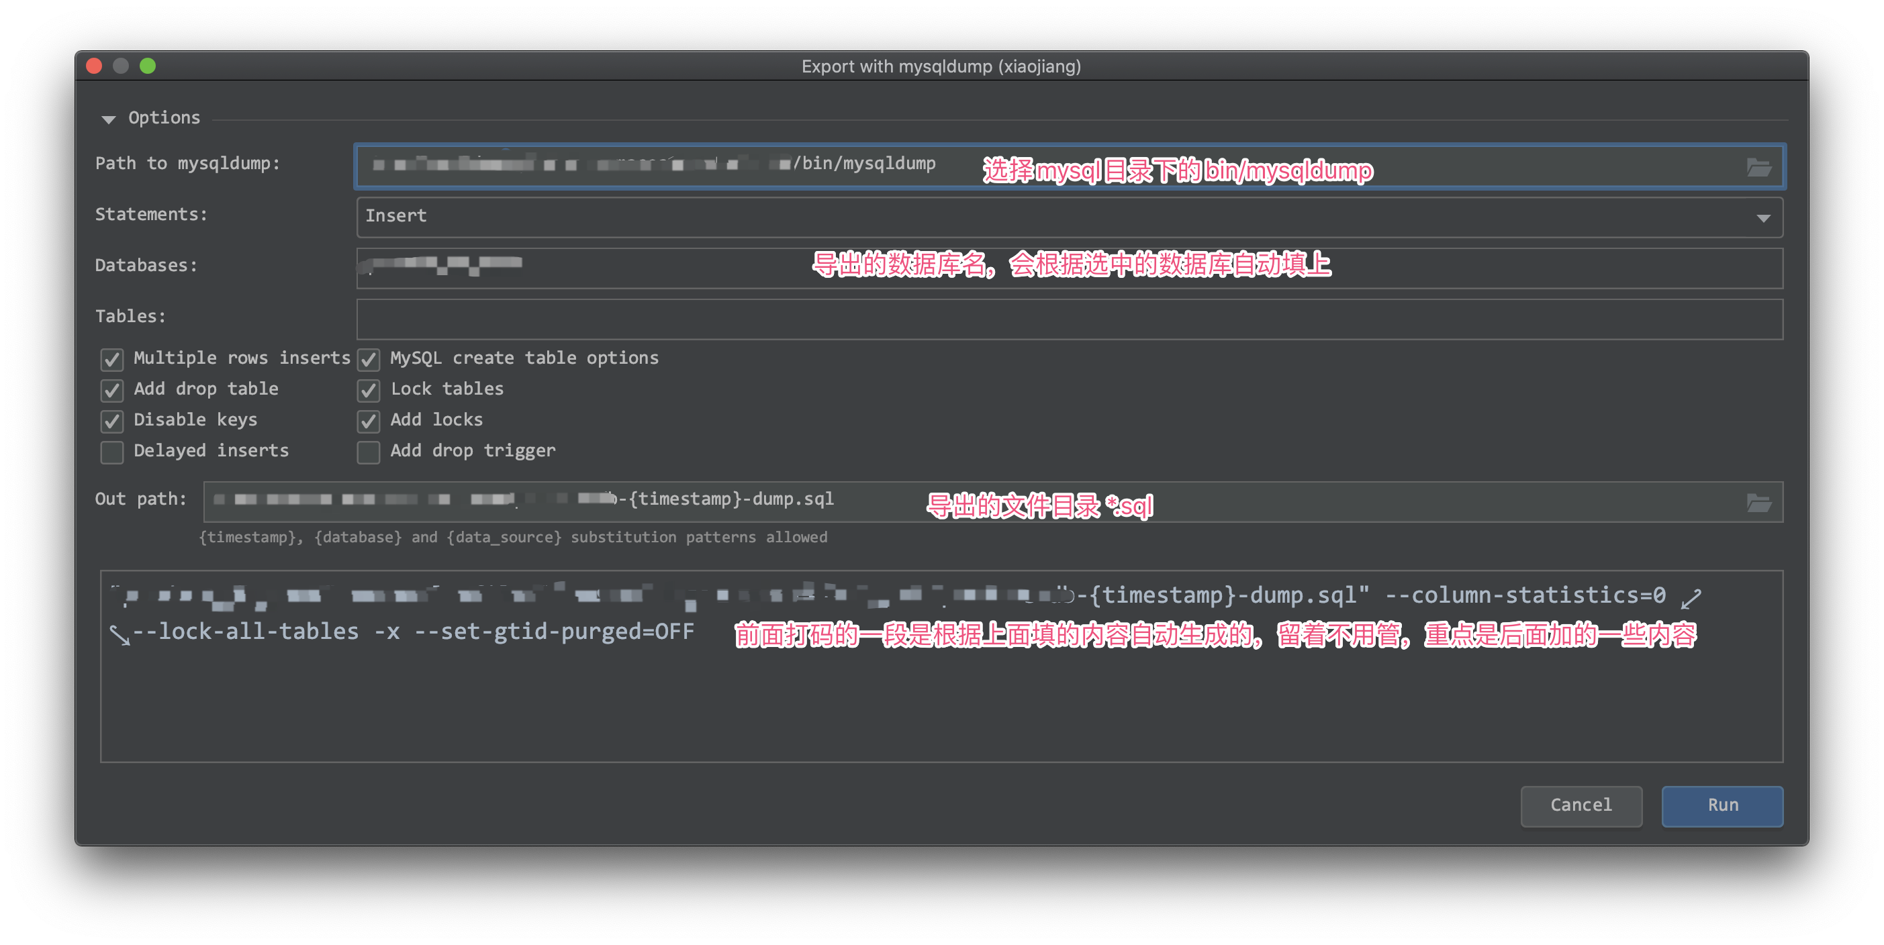The width and height of the screenshot is (1884, 945).
Task: Click the green zoom window button
Action: click(148, 66)
